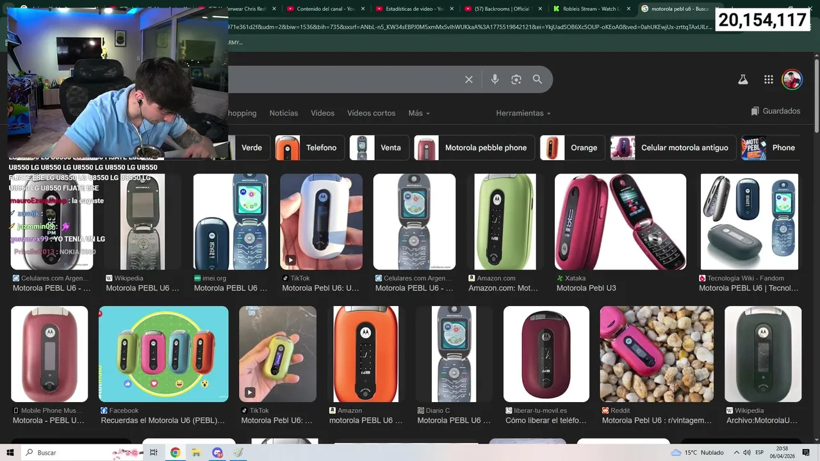Click the ESP keyboard language indicator

pyautogui.click(x=759, y=453)
